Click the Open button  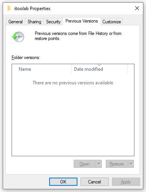point(85,164)
